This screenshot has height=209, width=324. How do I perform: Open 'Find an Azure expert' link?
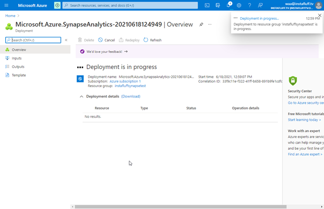tap(305, 154)
